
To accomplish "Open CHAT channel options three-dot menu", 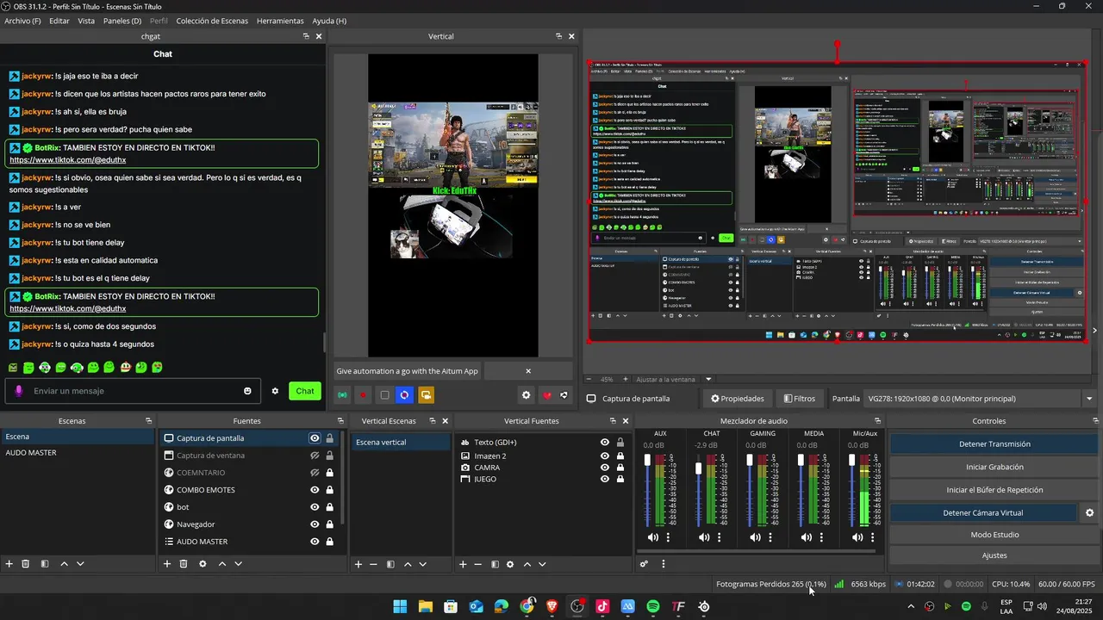I will pyautogui.click(x=720, y=537).
